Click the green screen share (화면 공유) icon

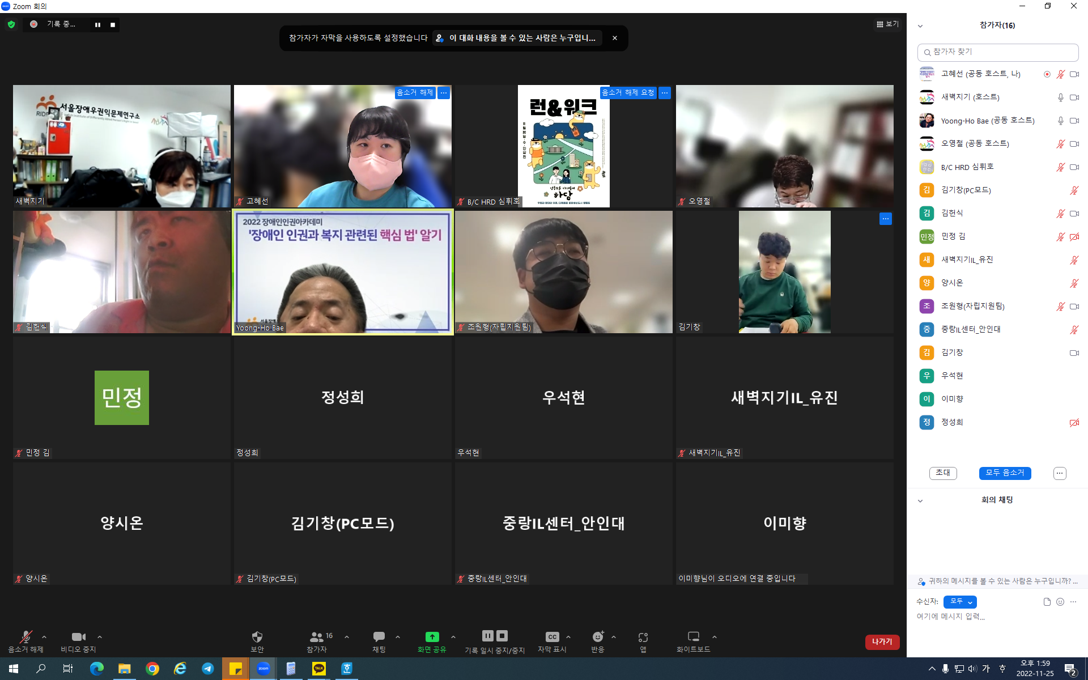pos(432,637)
